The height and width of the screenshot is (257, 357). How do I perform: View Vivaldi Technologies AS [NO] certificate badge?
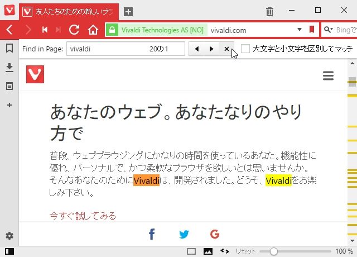(162, 30)
